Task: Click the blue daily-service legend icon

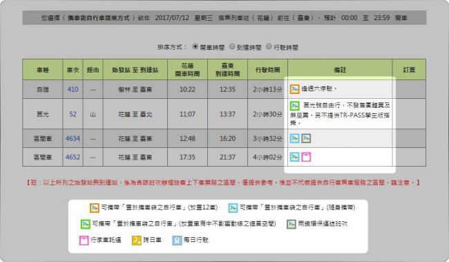Action: [177, 240]
